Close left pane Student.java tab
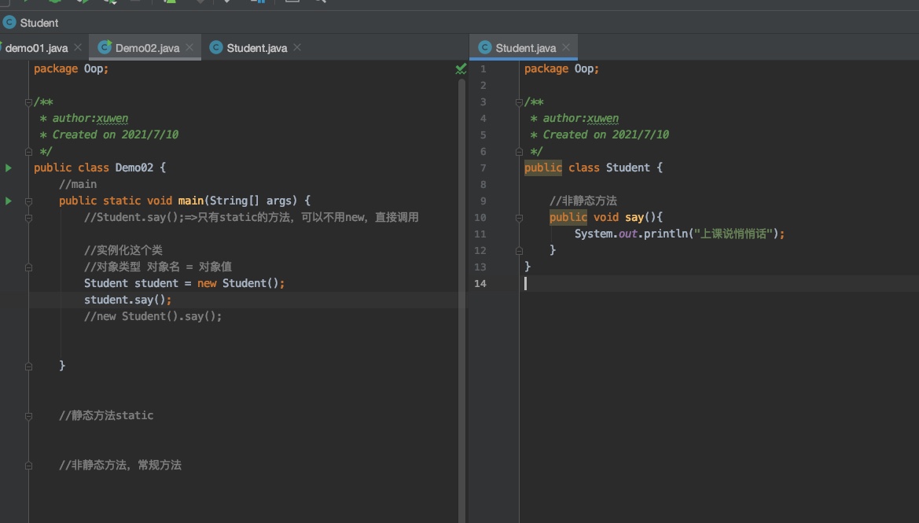919x523 pixels. click(297, 48)
